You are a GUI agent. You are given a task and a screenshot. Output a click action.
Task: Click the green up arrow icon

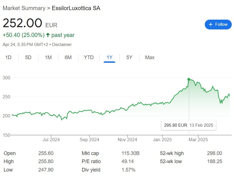(48, 35)
